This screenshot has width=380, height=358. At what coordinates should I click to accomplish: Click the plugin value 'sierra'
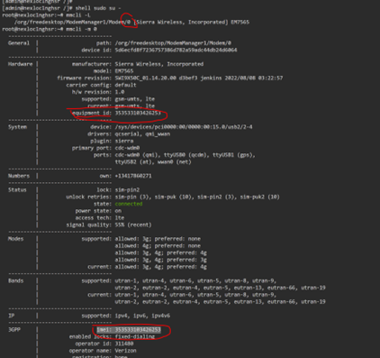click(x=124, y=141)
